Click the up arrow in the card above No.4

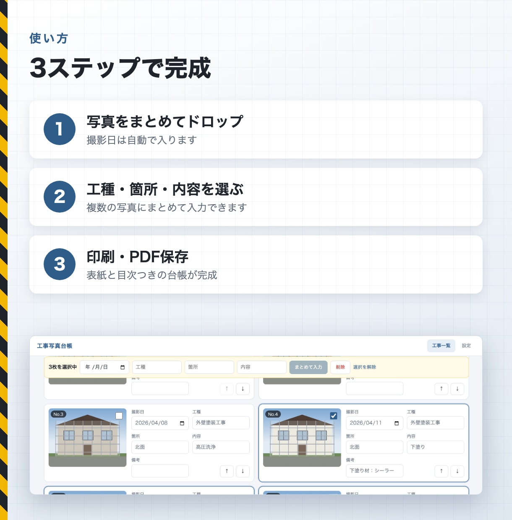click(x=441, y=389)
